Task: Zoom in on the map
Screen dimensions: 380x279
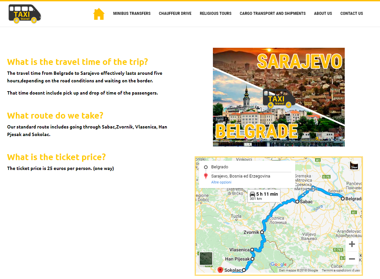Action: tap(352, 244)
